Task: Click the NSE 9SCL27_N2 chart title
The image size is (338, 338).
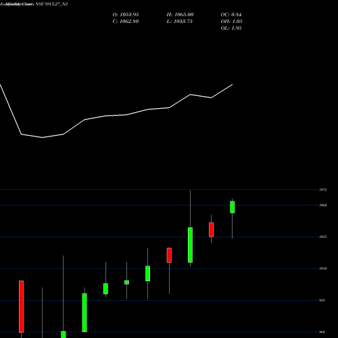Action: point(51,4)
